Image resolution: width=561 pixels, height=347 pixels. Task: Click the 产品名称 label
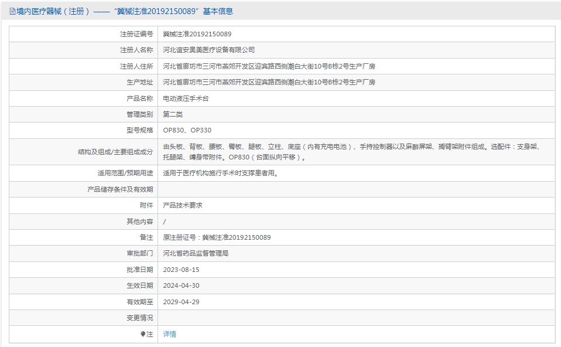coord(139,98)
